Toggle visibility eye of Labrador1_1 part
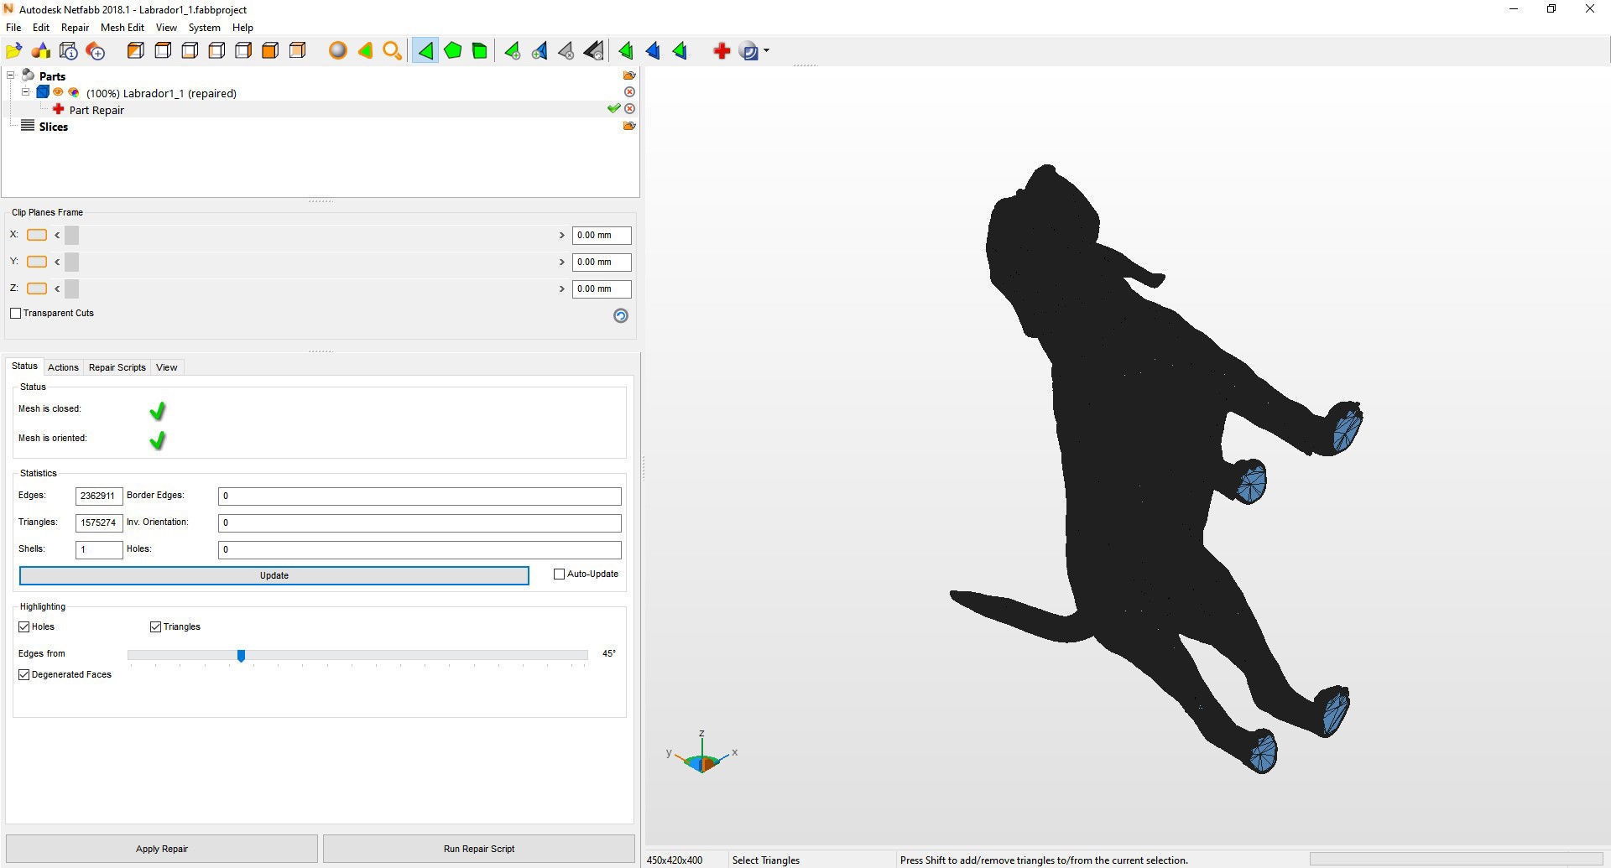Screen dimensions: 1611x868 coord(59,92)
